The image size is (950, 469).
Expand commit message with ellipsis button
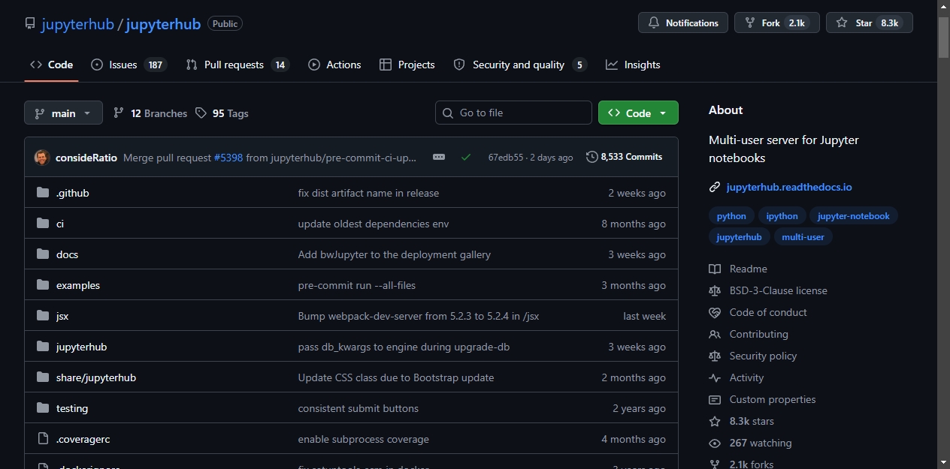point(439,157)
